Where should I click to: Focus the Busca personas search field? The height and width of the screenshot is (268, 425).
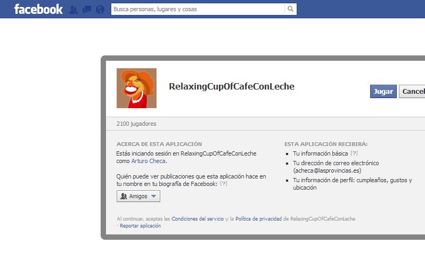click(198, 9)
